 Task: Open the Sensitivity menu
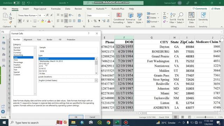pyautogui.click(x=203, y=18)
